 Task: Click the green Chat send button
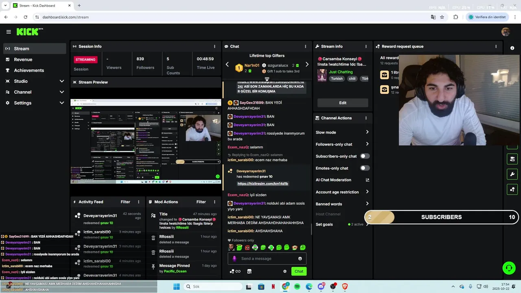tap(299, 271)
